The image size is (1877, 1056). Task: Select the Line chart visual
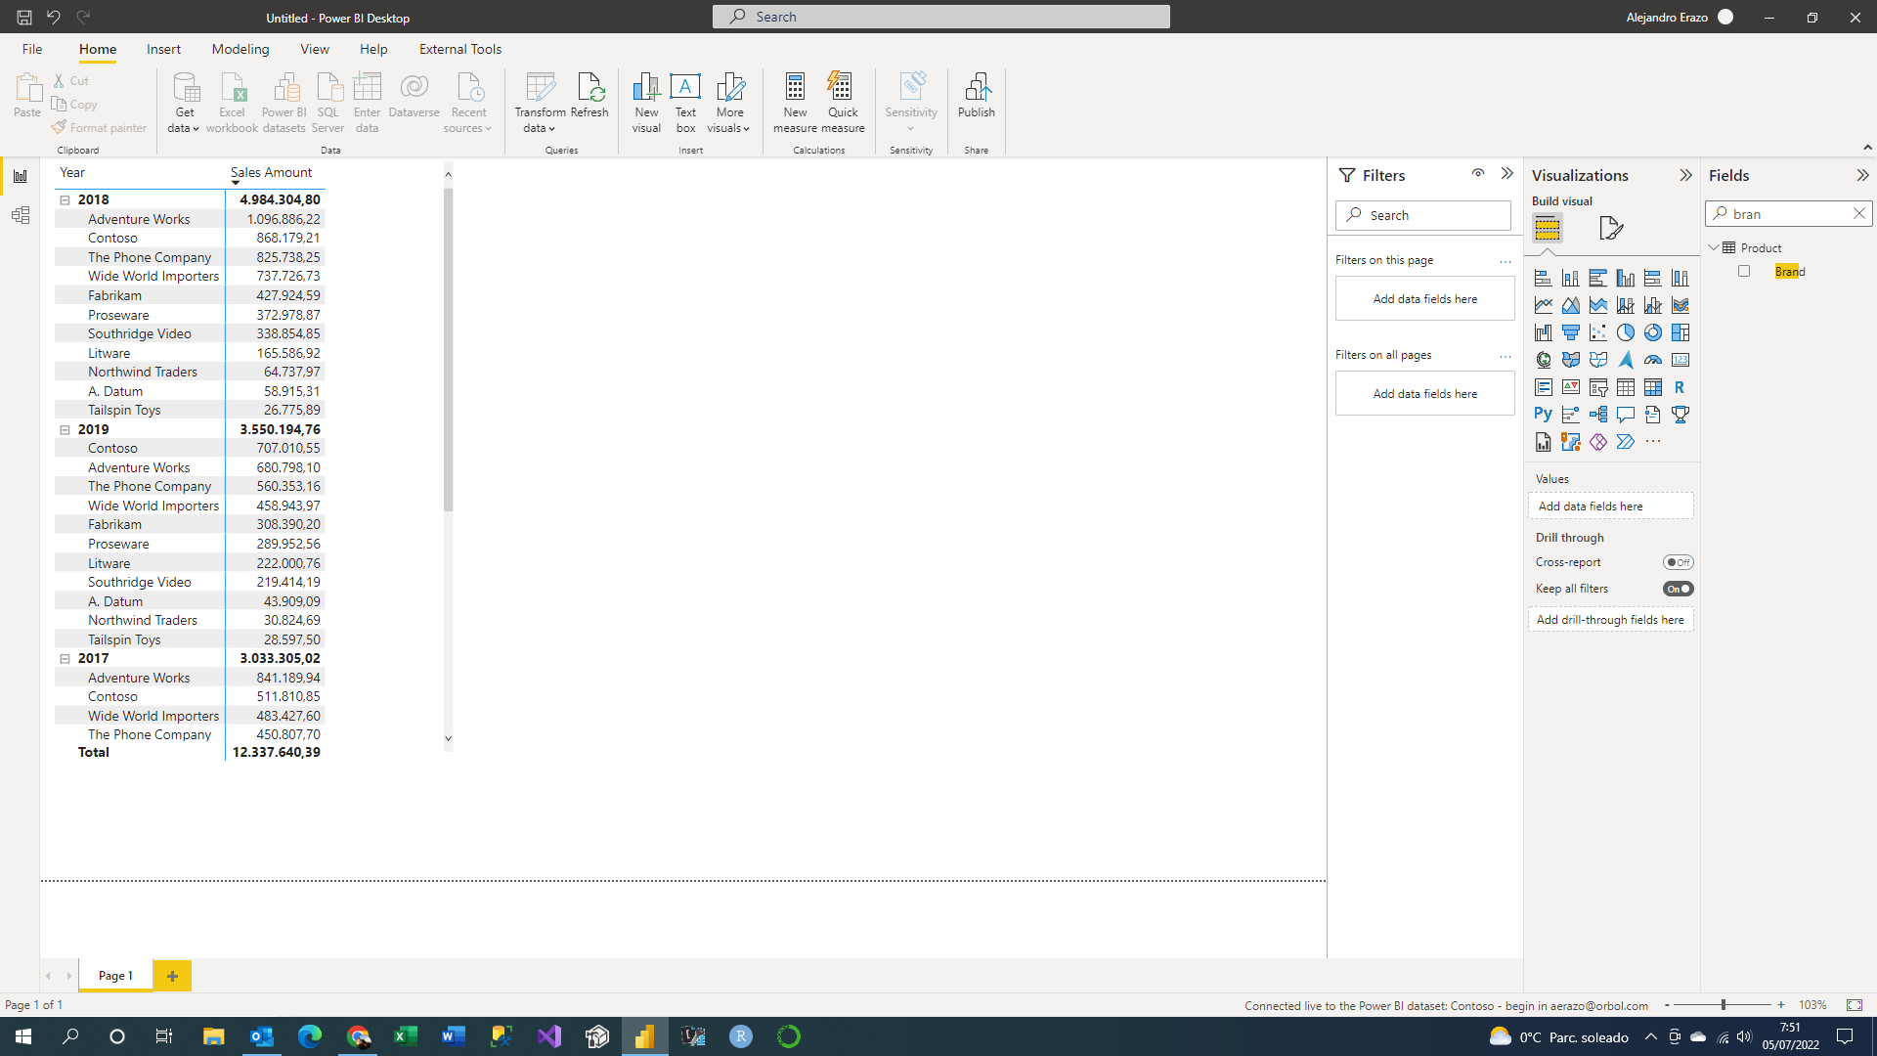point(1543,305)
